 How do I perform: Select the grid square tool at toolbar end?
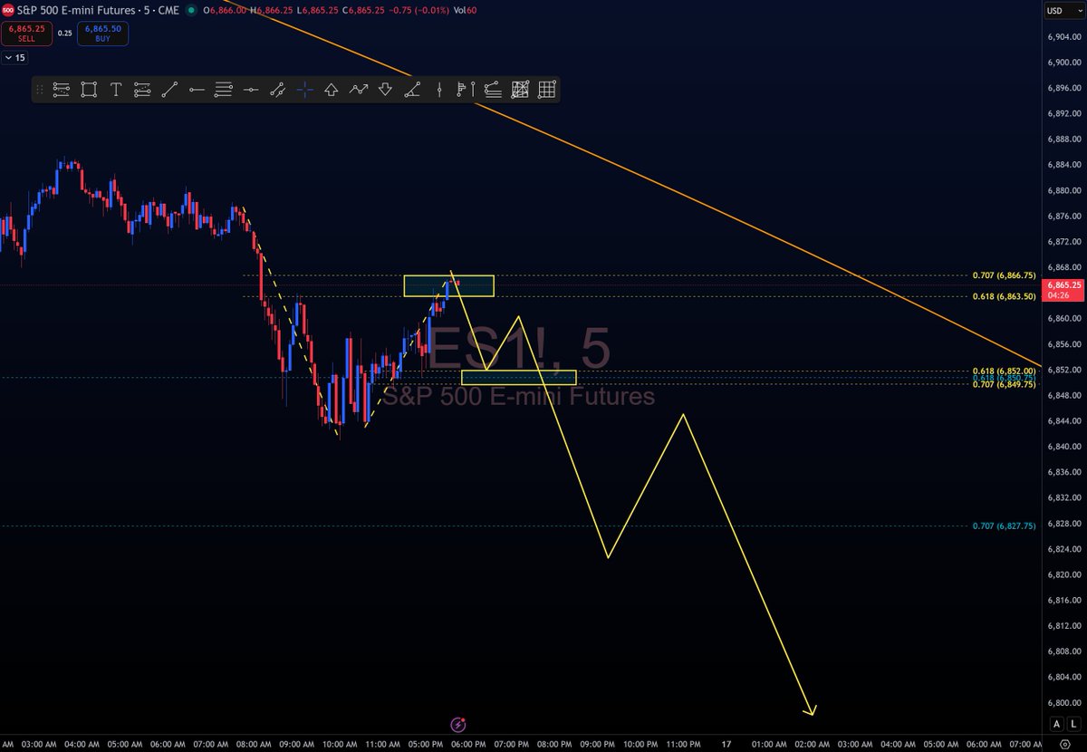pyautogui.click(x=547, y=89)
